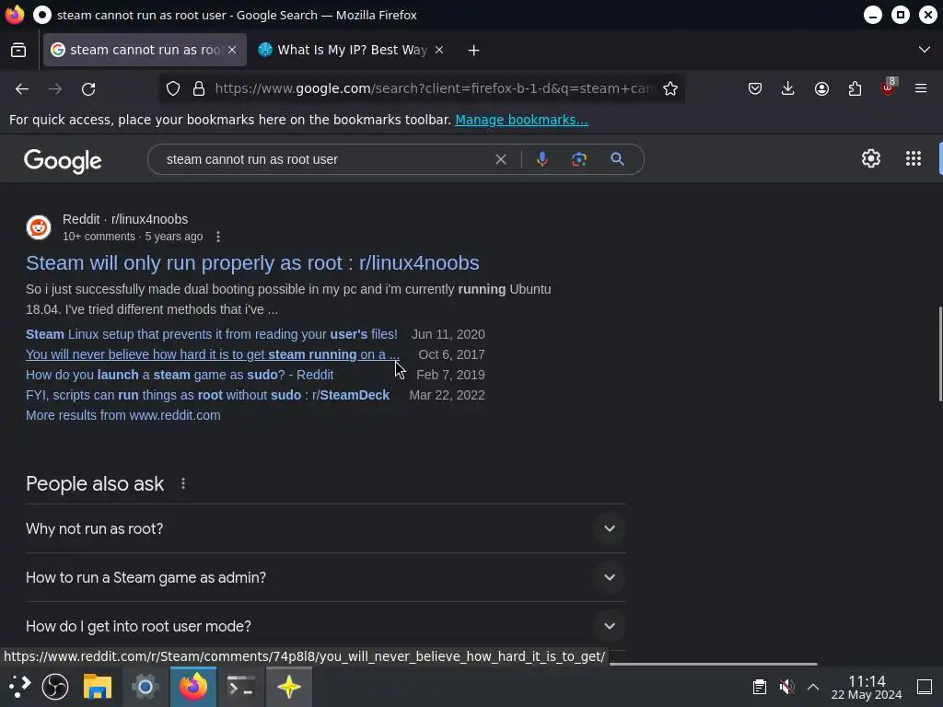Switch to the steam cannot run as root tab
Image resolution: width=943 pixels, height=707 pixels.
[145, 50]
